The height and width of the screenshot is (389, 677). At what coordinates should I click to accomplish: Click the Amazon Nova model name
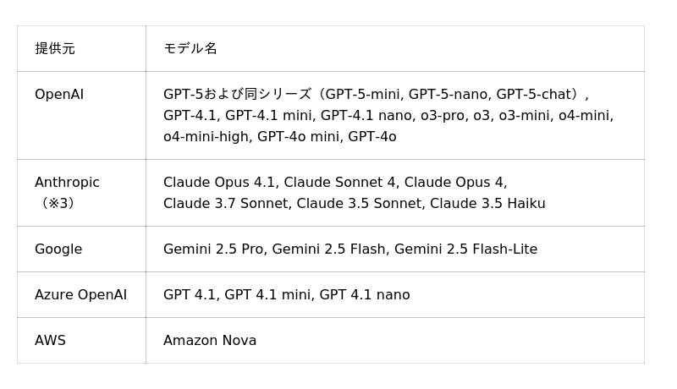click(x=210, y=341)
